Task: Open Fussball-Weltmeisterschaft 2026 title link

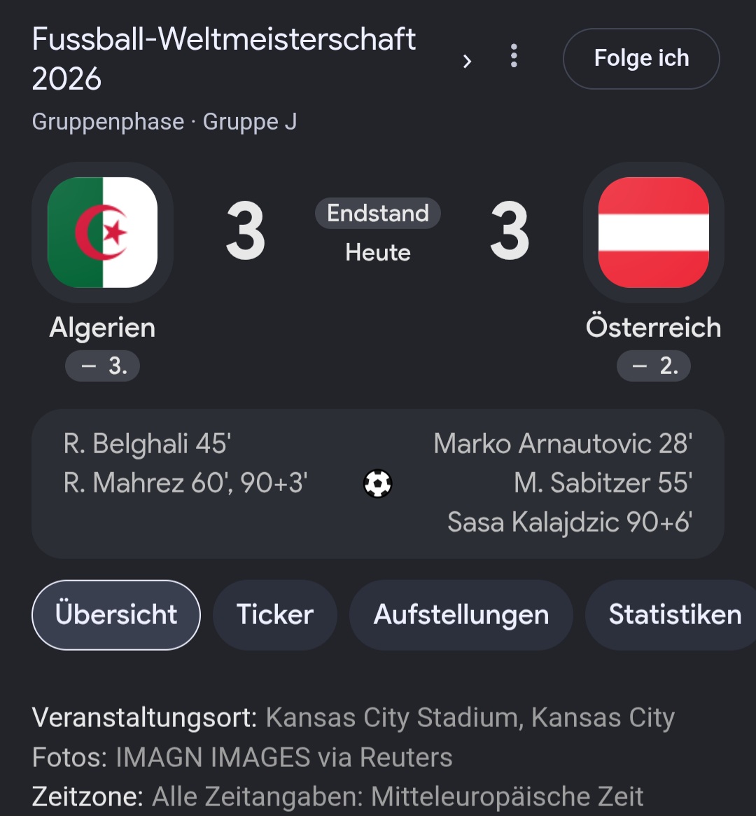Action: 223,59
